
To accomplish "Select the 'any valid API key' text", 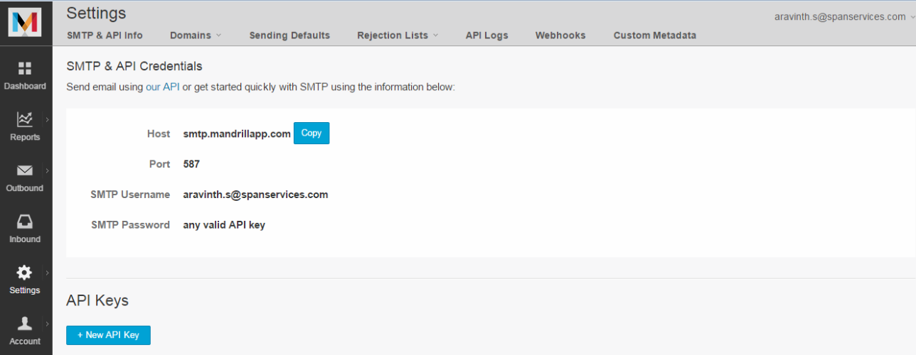I will (224, 225).
